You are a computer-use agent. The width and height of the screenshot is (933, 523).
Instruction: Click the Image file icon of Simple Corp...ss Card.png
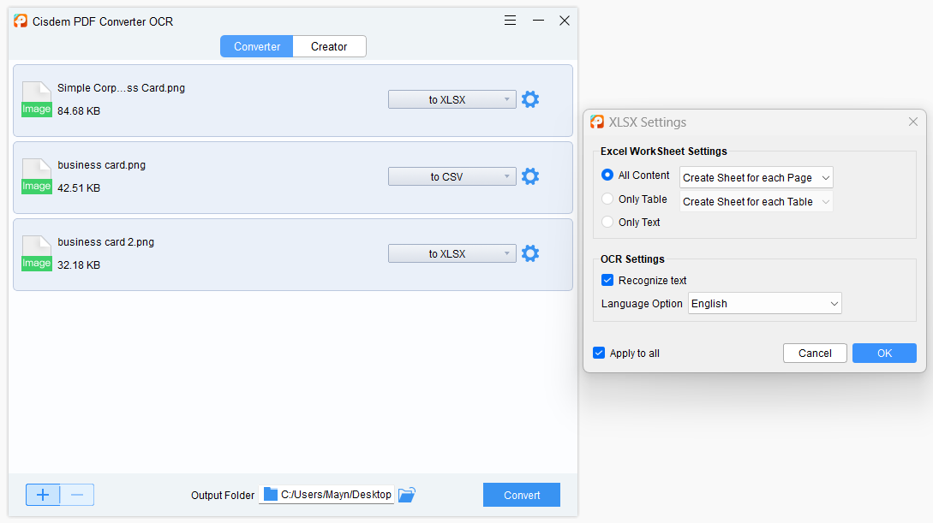(37, 99)
